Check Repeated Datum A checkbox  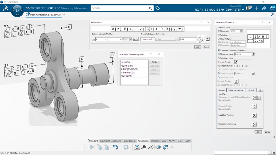click(235, 66)
